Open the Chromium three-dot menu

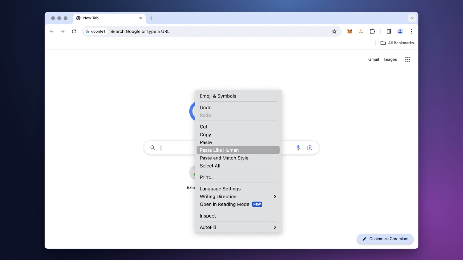coord(411,31)
